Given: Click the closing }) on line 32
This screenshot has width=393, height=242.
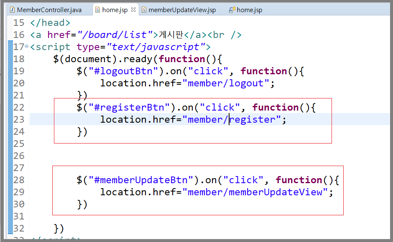Looking at the screenshot, I should 59,229.
